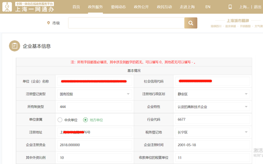Click the Shanghai 一网通办 logo icon
This screenshot has height=164, width=263.
pyautogui.click(x=7, y=7)
